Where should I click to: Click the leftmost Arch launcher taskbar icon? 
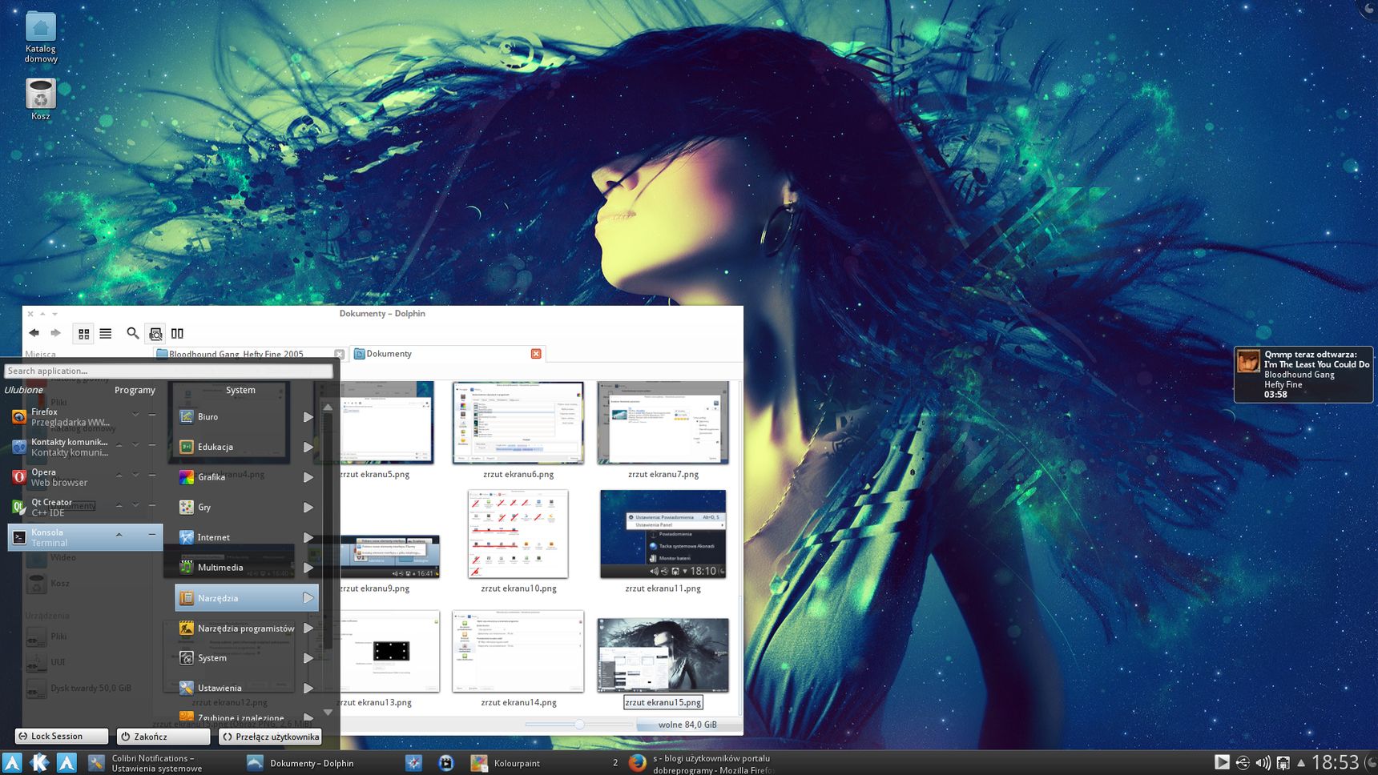tap(11, 762)
